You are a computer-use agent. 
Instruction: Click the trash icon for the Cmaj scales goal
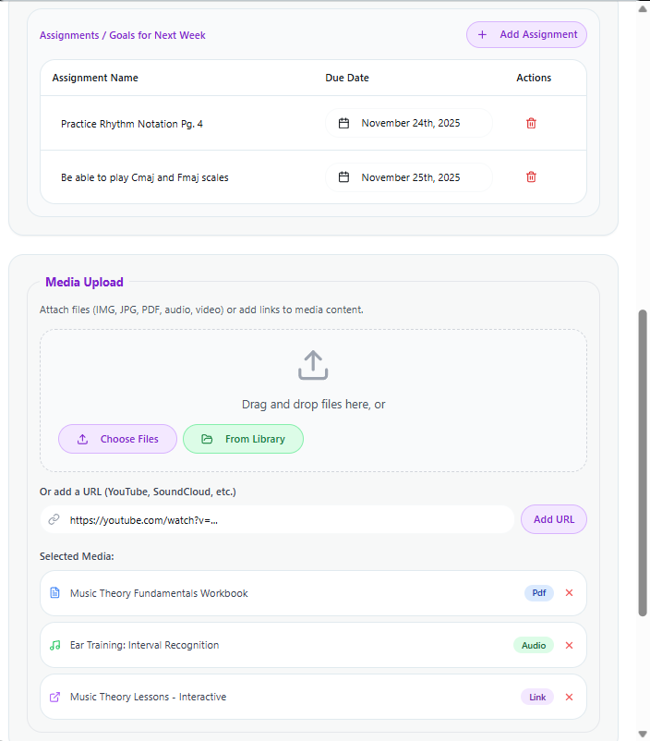click(x=531, y=176)
